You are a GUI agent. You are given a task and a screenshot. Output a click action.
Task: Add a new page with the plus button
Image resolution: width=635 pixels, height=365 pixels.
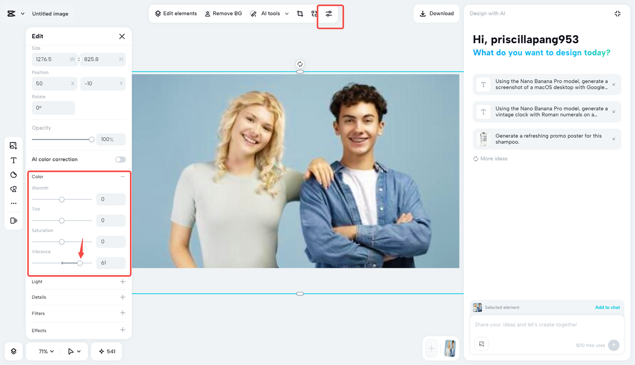click(432, 349)
